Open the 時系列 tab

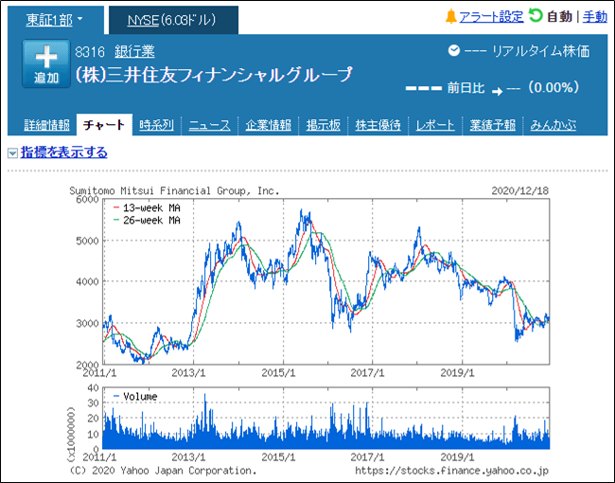[x=156, y=125]
